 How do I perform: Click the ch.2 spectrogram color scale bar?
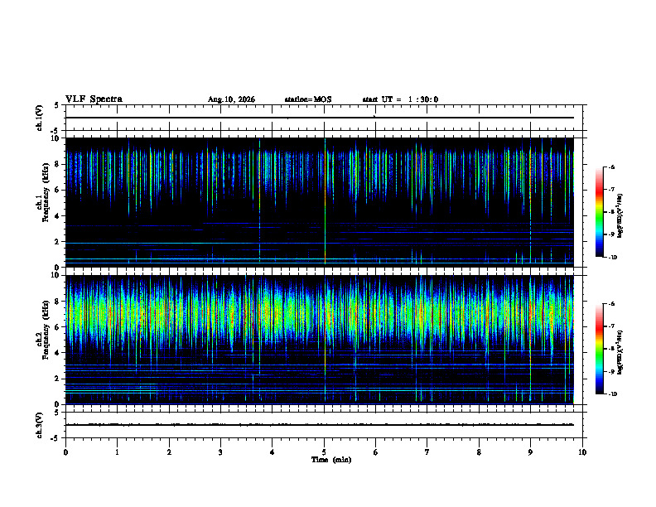coord(599,349)
